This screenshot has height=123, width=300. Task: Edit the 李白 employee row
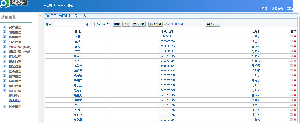click(x=291, y=36)
